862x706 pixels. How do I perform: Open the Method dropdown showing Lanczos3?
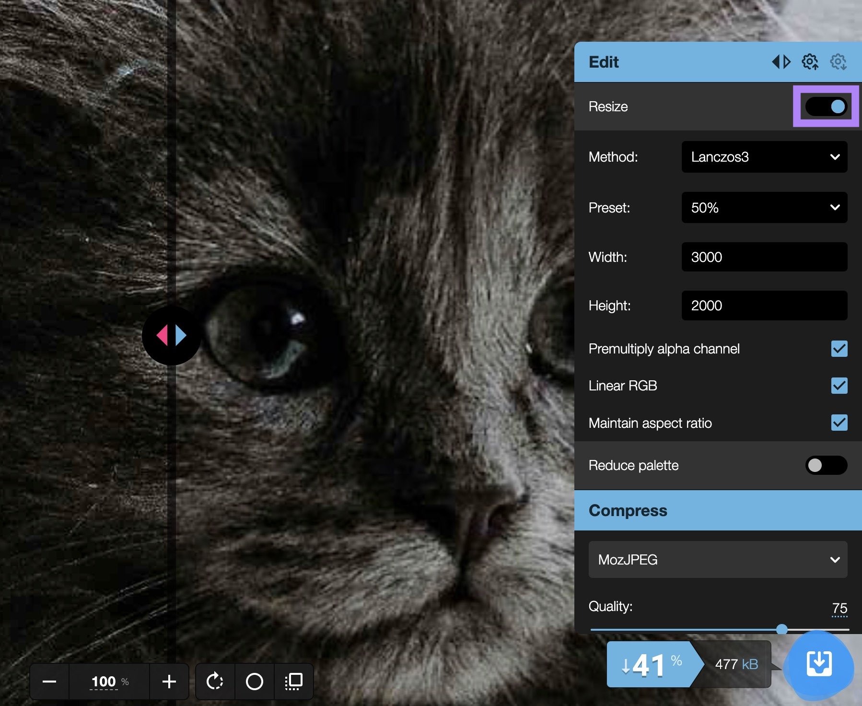click(x=764, y=157)
